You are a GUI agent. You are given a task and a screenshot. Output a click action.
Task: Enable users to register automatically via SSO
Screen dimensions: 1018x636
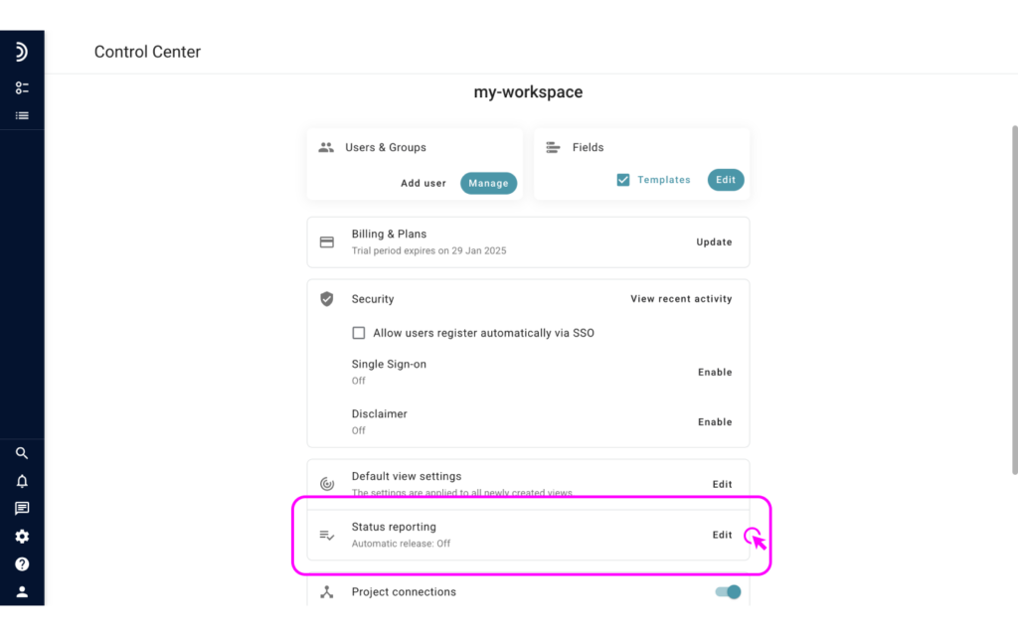(359, 333)
